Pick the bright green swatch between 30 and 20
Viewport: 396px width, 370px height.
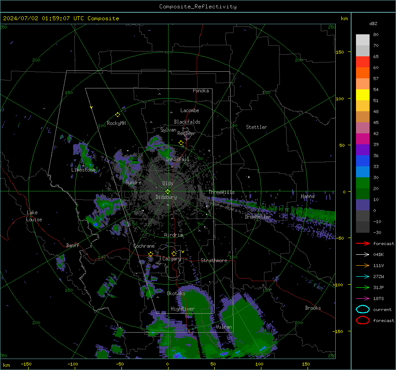pyautogui.click(x=363, y=183)
